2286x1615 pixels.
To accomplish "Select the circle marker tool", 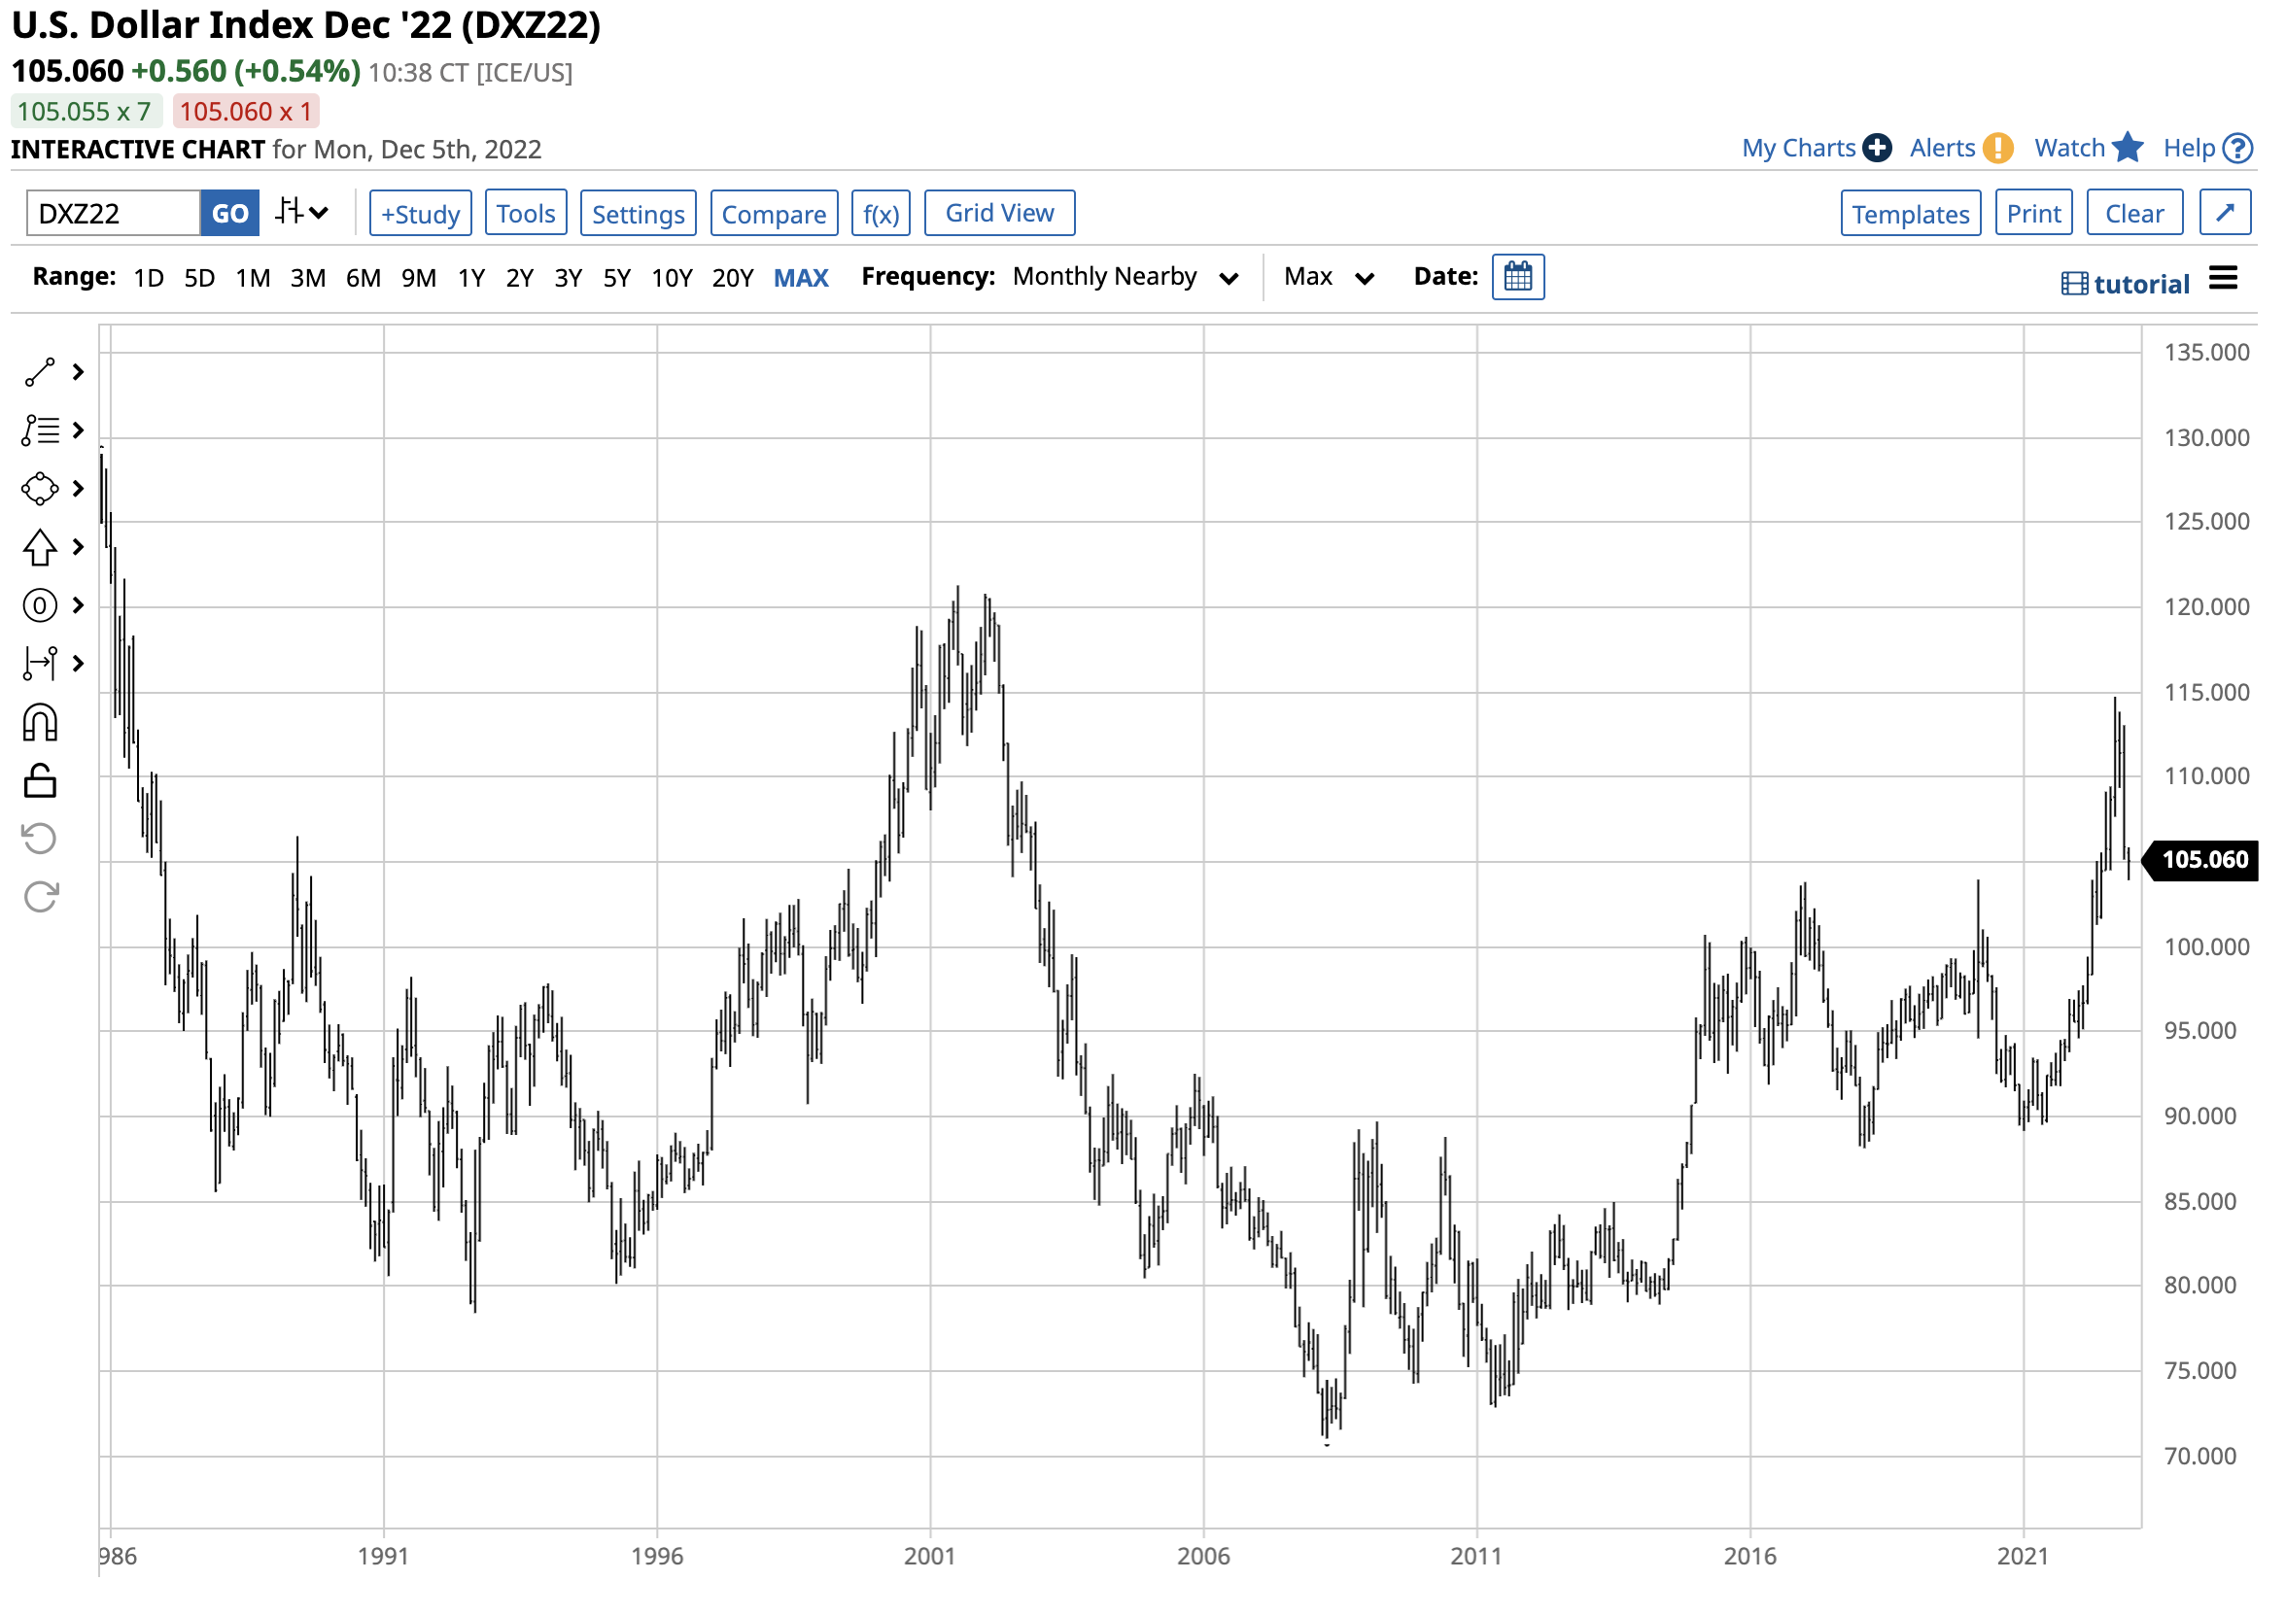I will click(40, 604).
